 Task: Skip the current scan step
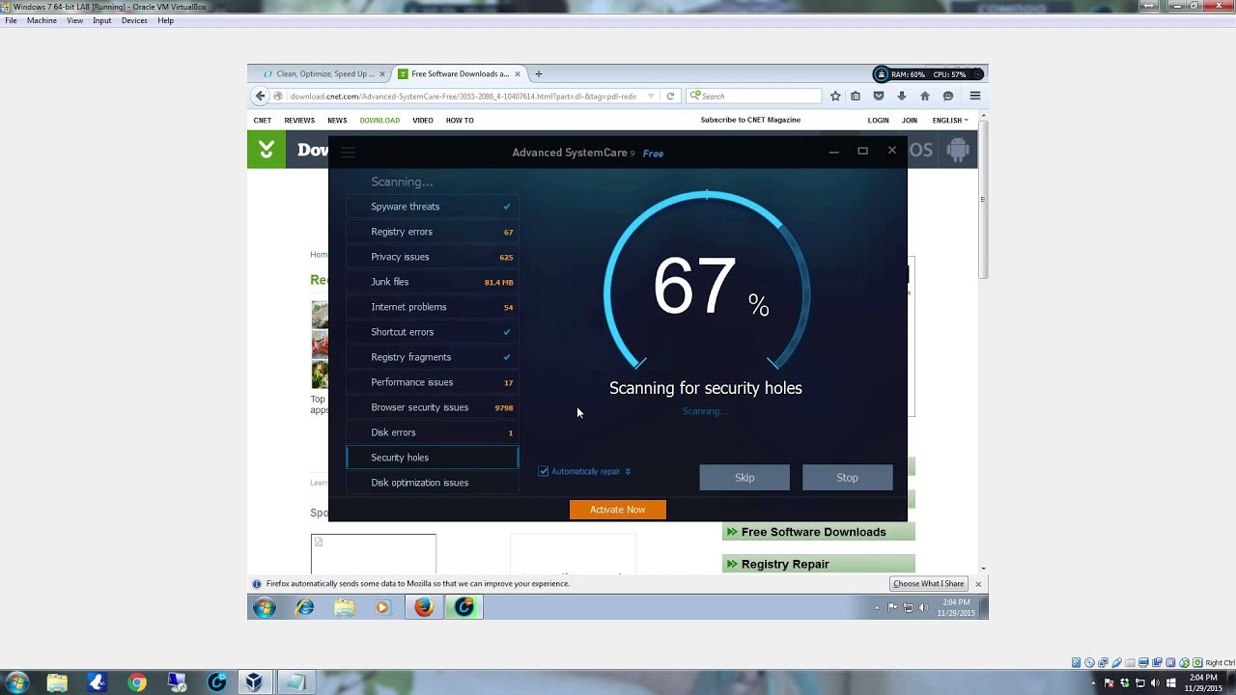[744, 478]
